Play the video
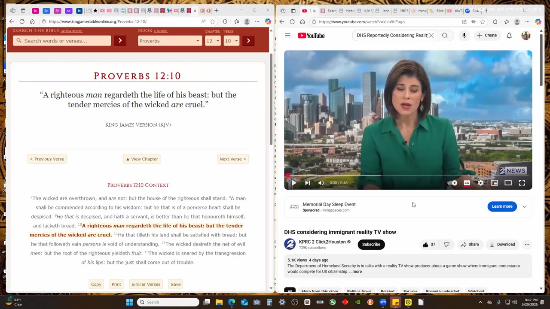This screenshot has height=309, width=550. (x=294, y=183)
